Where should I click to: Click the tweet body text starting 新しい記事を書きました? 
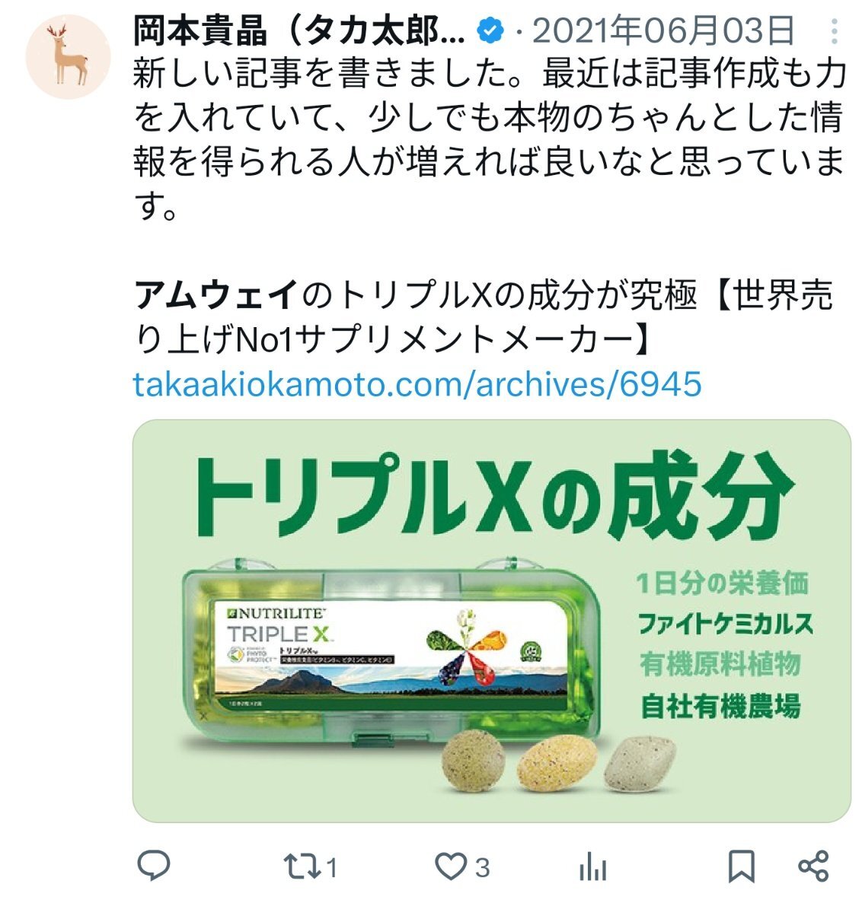coord(490,139)
